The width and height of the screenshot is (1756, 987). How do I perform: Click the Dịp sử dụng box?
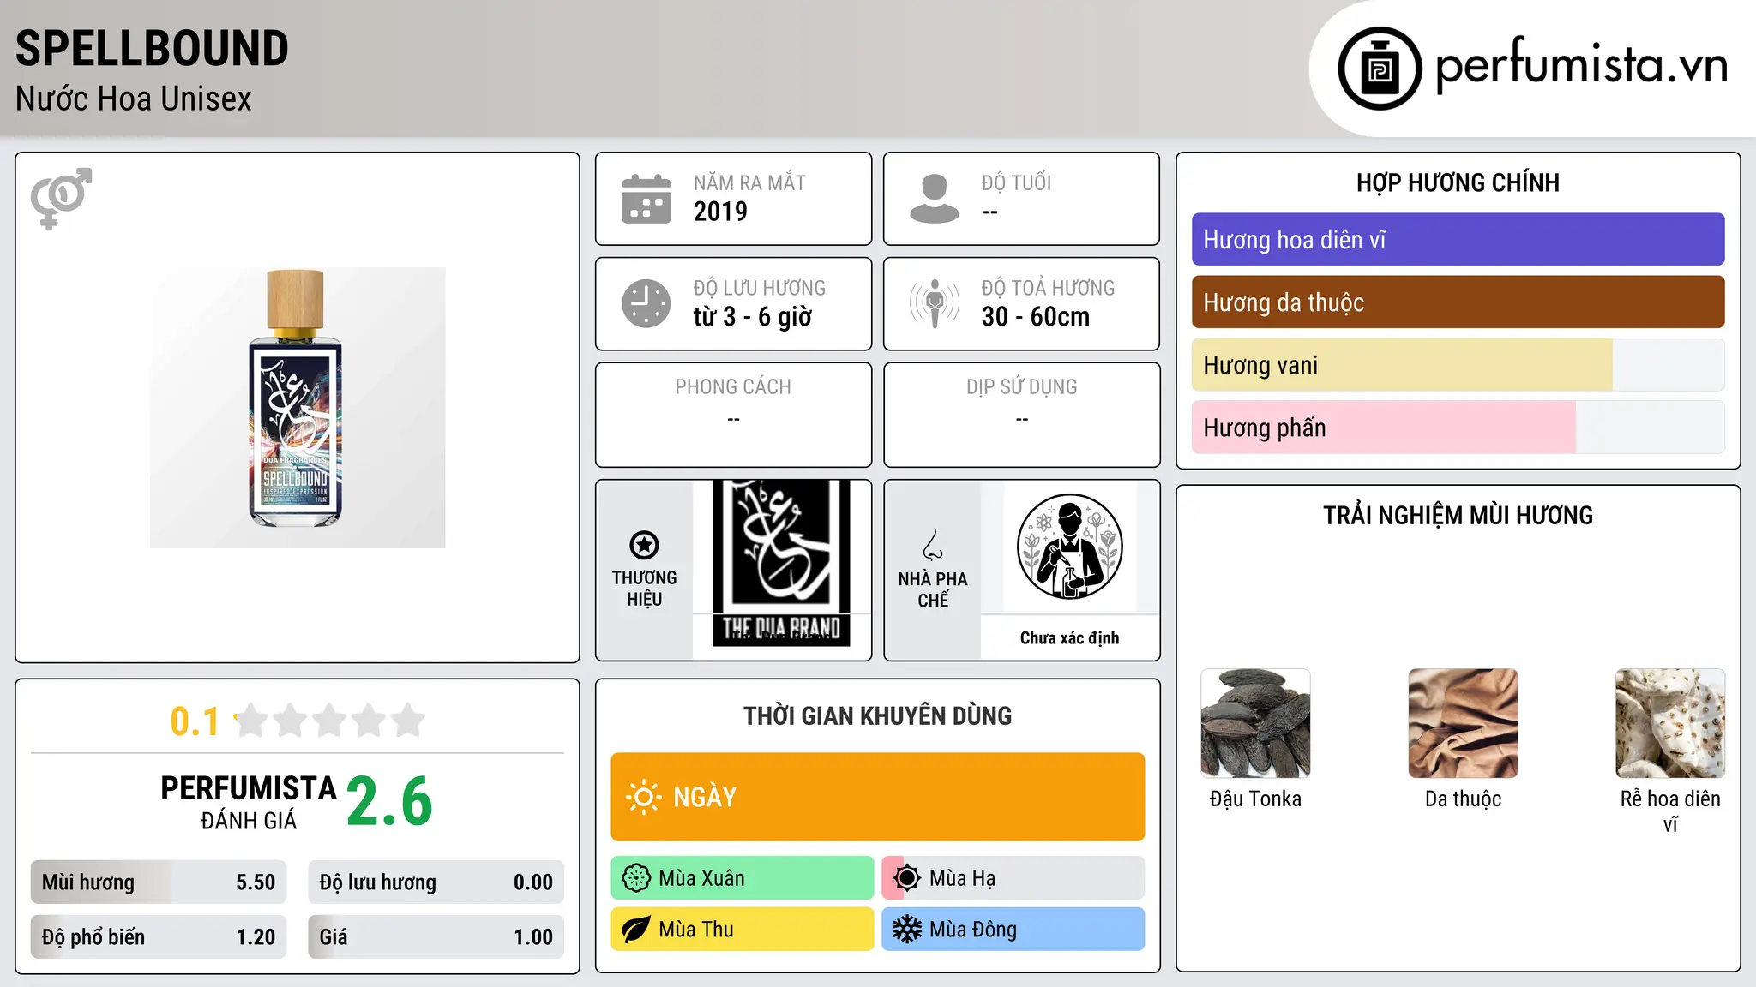coord(1021,415)
